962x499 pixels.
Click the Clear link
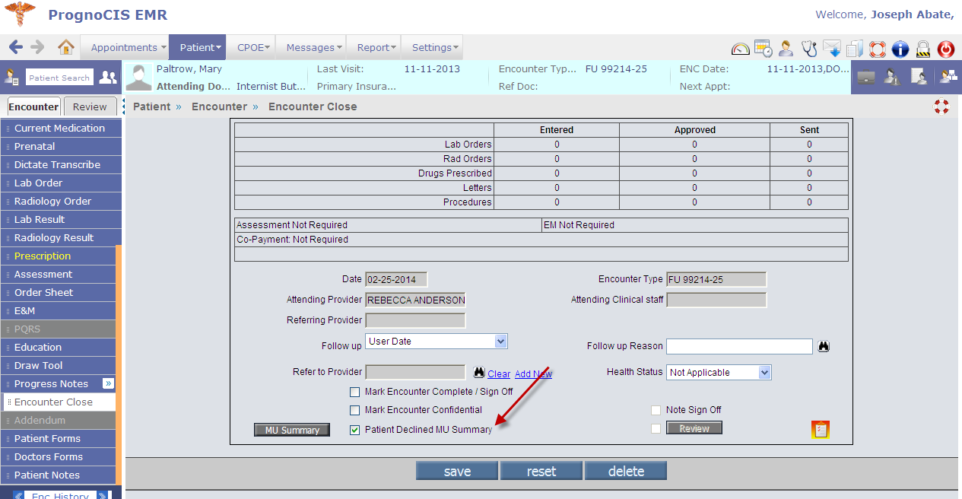pyautogui.click(x=499, y=373)
